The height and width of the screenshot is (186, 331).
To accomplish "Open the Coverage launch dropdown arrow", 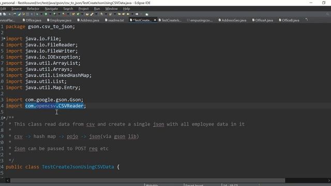I will coord(59,14).
